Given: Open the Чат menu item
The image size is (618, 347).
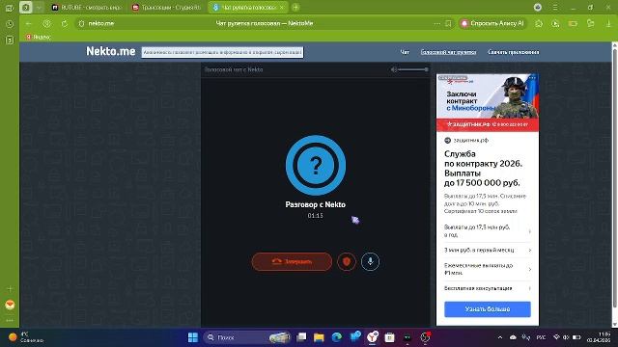Looking at the screenshot, I should coord(405,52).
